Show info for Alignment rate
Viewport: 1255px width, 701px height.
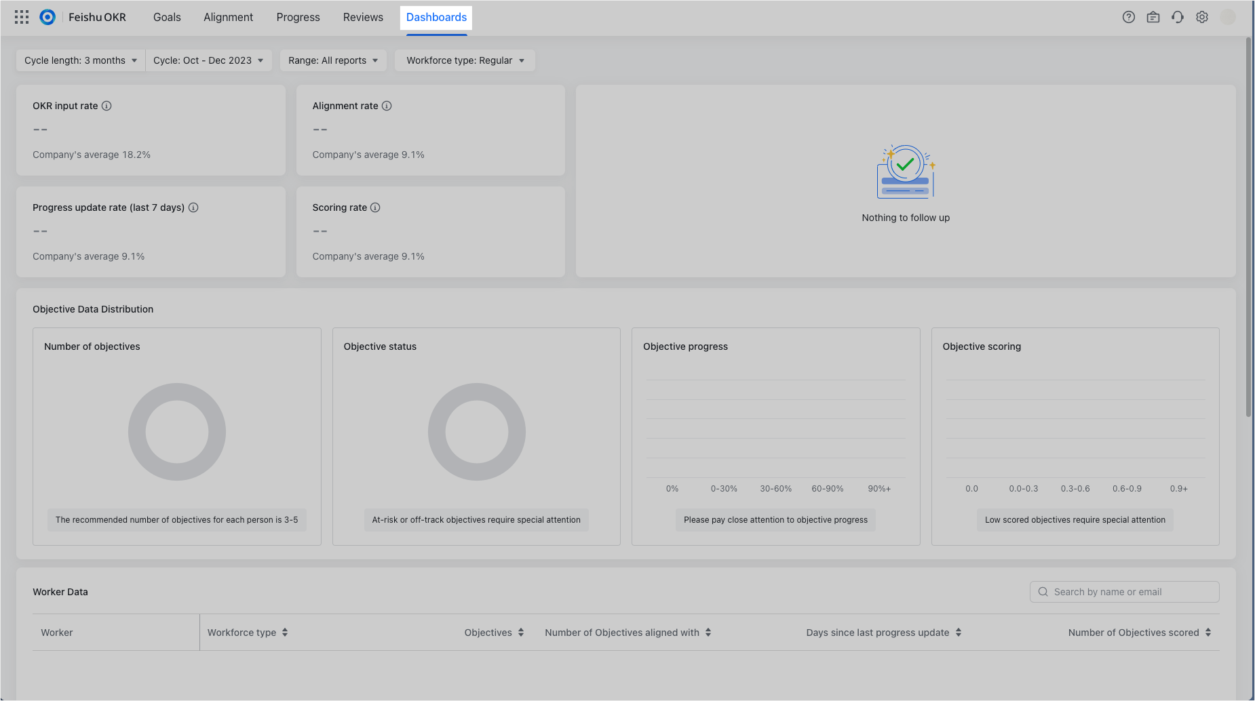point(387,106)
